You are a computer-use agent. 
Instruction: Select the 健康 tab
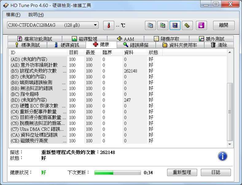click(x=101, y=45)
